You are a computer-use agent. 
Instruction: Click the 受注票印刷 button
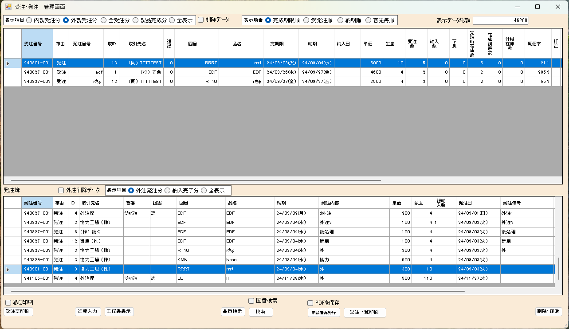18,311
